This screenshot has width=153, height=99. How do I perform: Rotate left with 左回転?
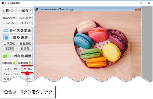click(x=9, y=48)
